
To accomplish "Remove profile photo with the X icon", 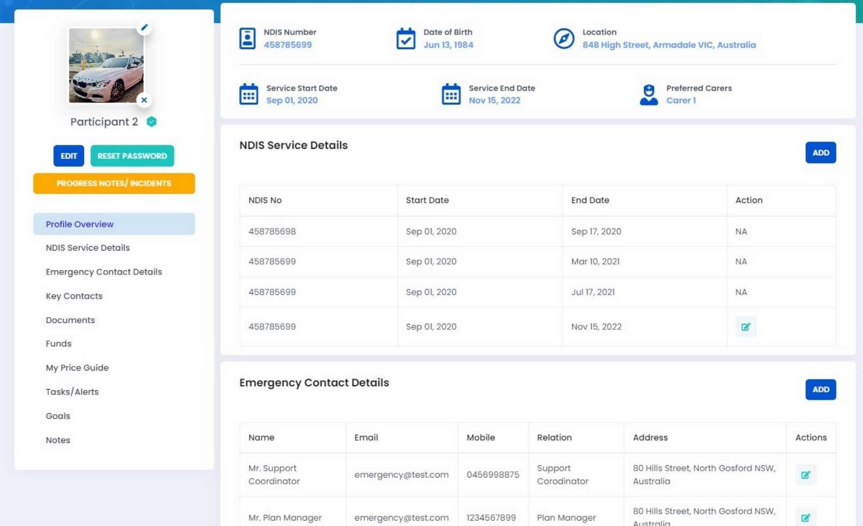I will click(144, 100).
